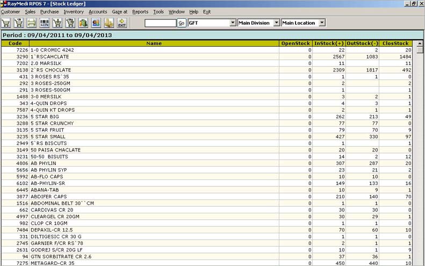Open the Tools menu
Image resolution: width=425 pixels, height=266 pixels.
(x=159, y=12)
